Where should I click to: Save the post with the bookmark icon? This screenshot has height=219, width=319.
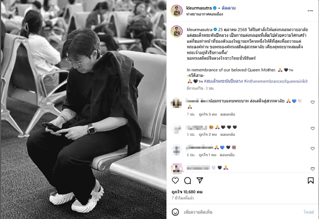coord(310,181)
